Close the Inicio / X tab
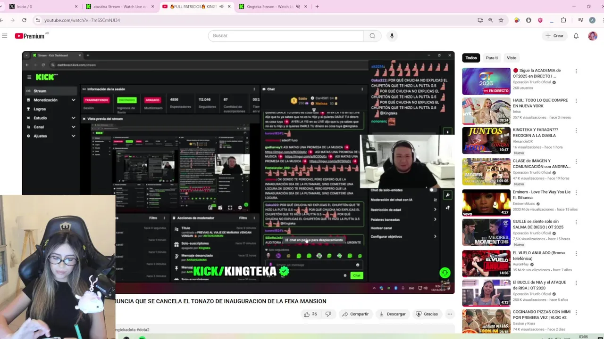The image size is (604, 339). tap(76, 7)
